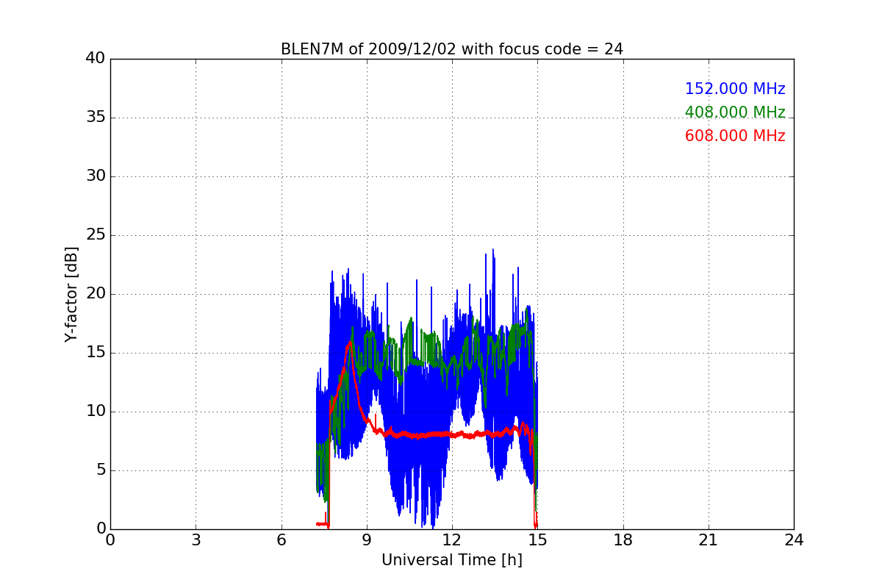Click the x-axis tick label 6
The height and width of the screenshot is (588, 882).
click(x=281, y=540)
